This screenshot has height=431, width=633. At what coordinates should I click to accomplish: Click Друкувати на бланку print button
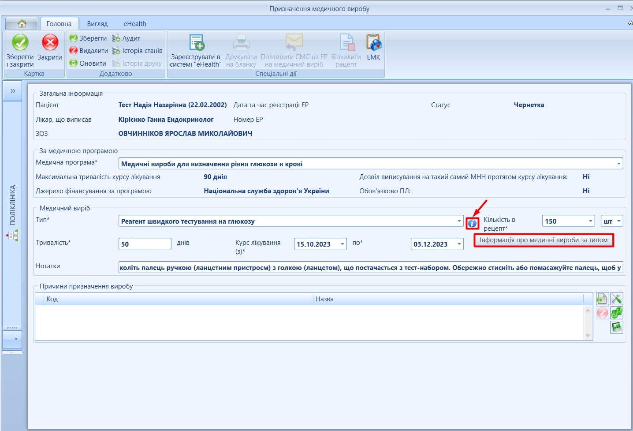point(241,51)
